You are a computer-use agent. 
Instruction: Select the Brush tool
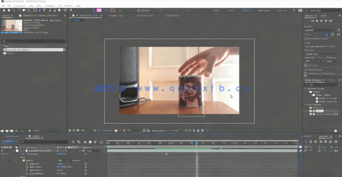point(50,10)
